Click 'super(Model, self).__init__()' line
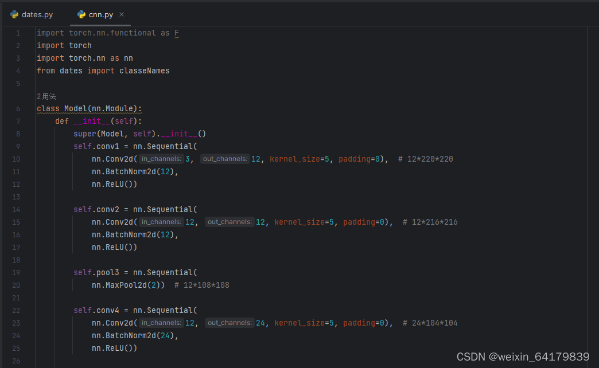Viewport: 599px width, 368px height. [140, 134]
